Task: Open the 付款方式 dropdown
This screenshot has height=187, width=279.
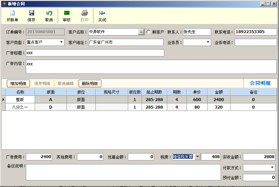Action: click(x=272, y=168)
